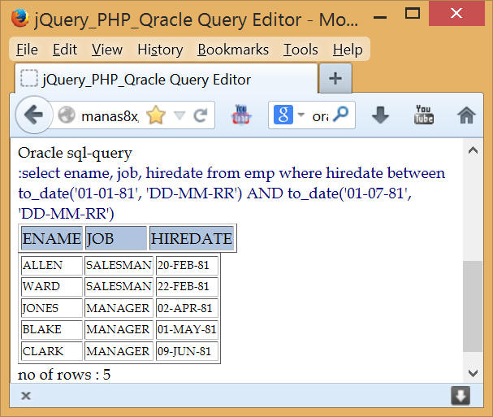Click the scrollbar down arrow
Screen dimensions: 493x417
[x=472, y=372]
